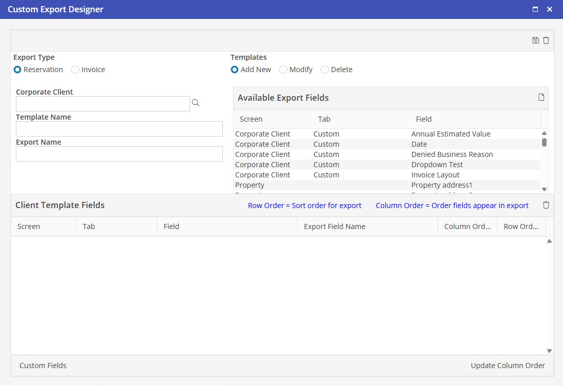Select the Invoice export type
563x386 pixels.
click(x=75, y=70)
